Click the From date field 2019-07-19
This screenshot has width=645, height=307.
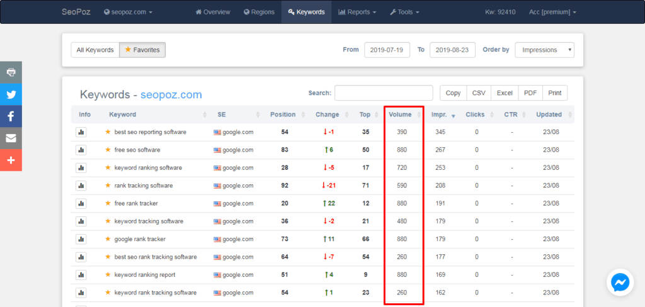tap(387, 50)
